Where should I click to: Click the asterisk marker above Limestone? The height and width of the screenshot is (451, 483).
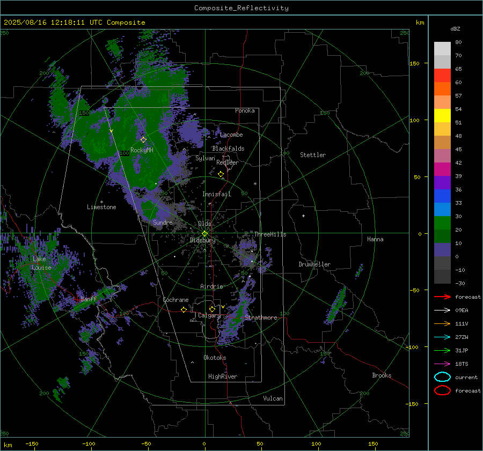101,202
